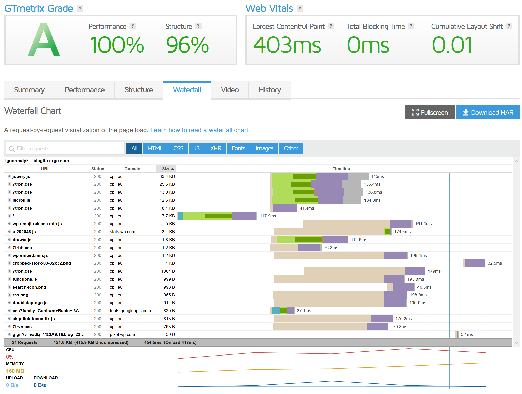522x394 pixels.
Task: Expand the rss.png request row
Action: tap(9, 295)
